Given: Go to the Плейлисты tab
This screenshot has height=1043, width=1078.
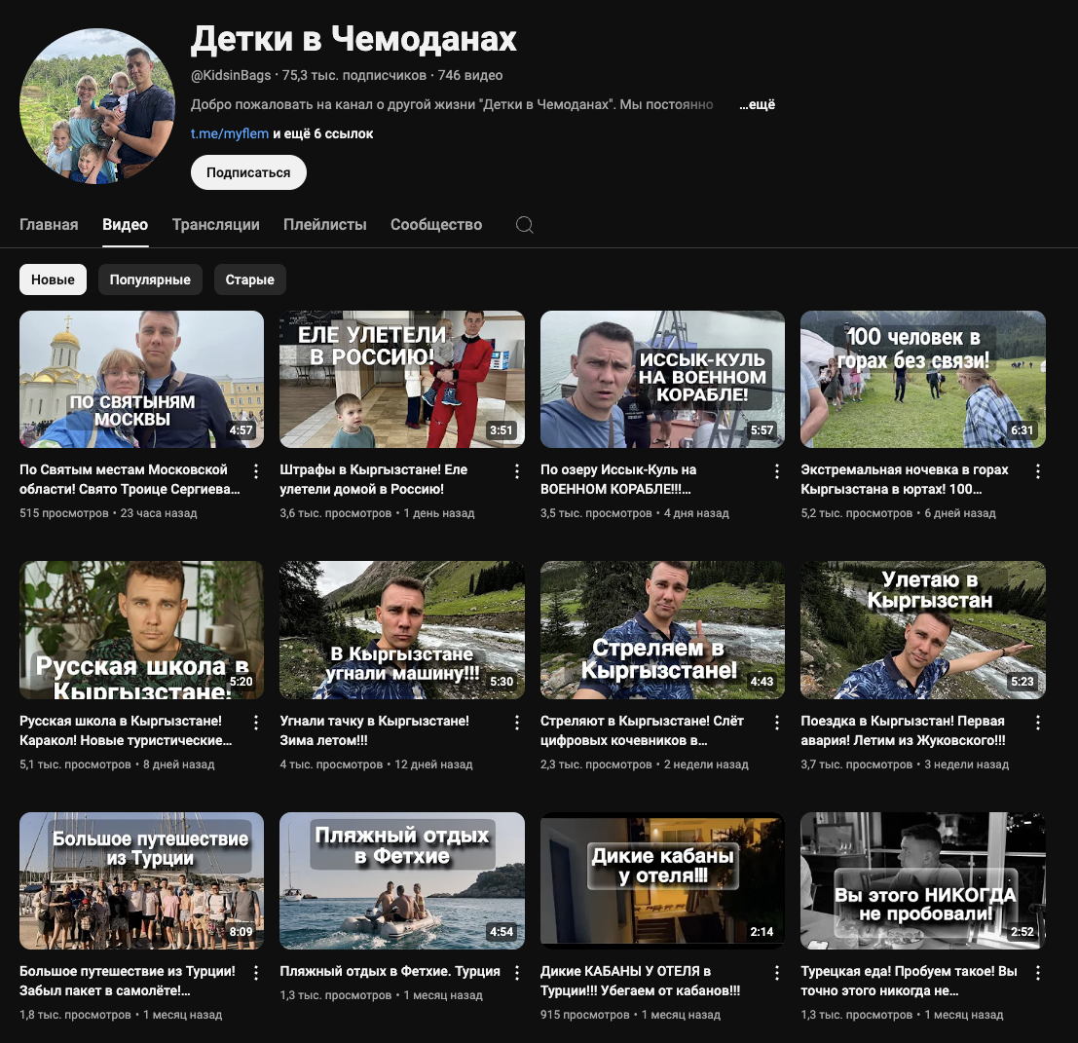Looking at the screenshot, I should click(x=325, y=225).
